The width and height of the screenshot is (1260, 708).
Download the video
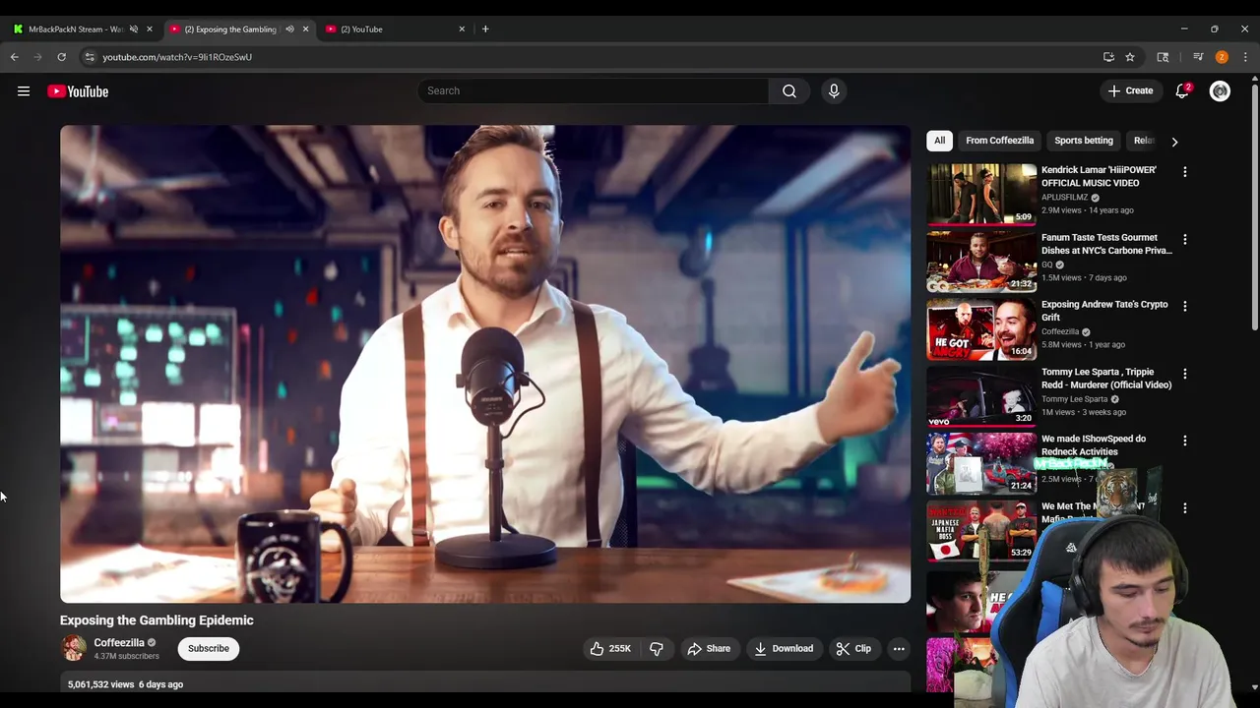pyautogui.click(x=784, y=648)
